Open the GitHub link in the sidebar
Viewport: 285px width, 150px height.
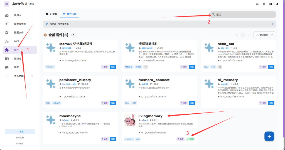(20, 144)
